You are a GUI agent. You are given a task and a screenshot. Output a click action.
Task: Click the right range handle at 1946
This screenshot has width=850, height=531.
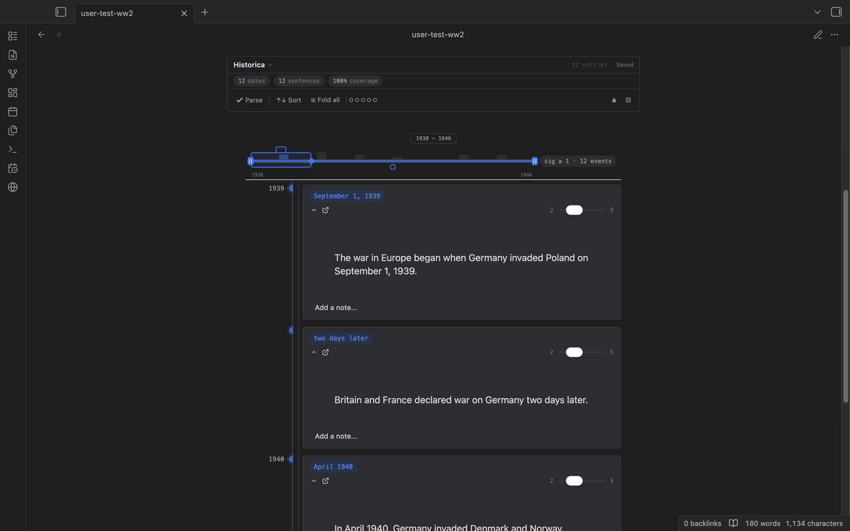click(x=534, y=161)
